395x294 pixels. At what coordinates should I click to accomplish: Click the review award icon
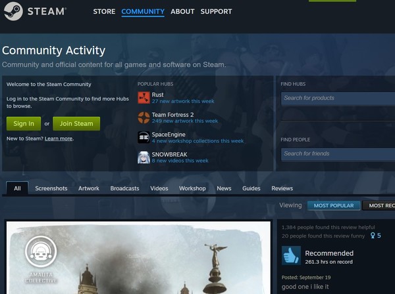click(372, 235)
